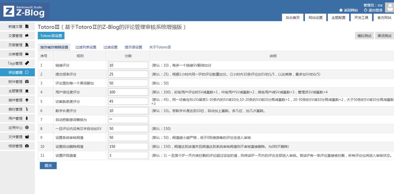The width and height of the screenshot is (394, 194).
Task: Open 插件管理 in sidebar
Action: (x=18, y=100)
